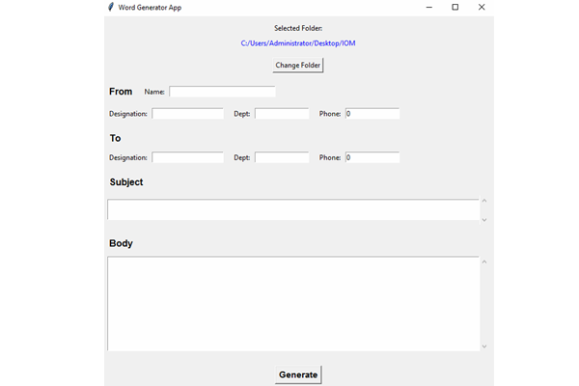This screenshot has width=579, height=386.
Task: Click inside the Subject text box
Action: [293, 209]
